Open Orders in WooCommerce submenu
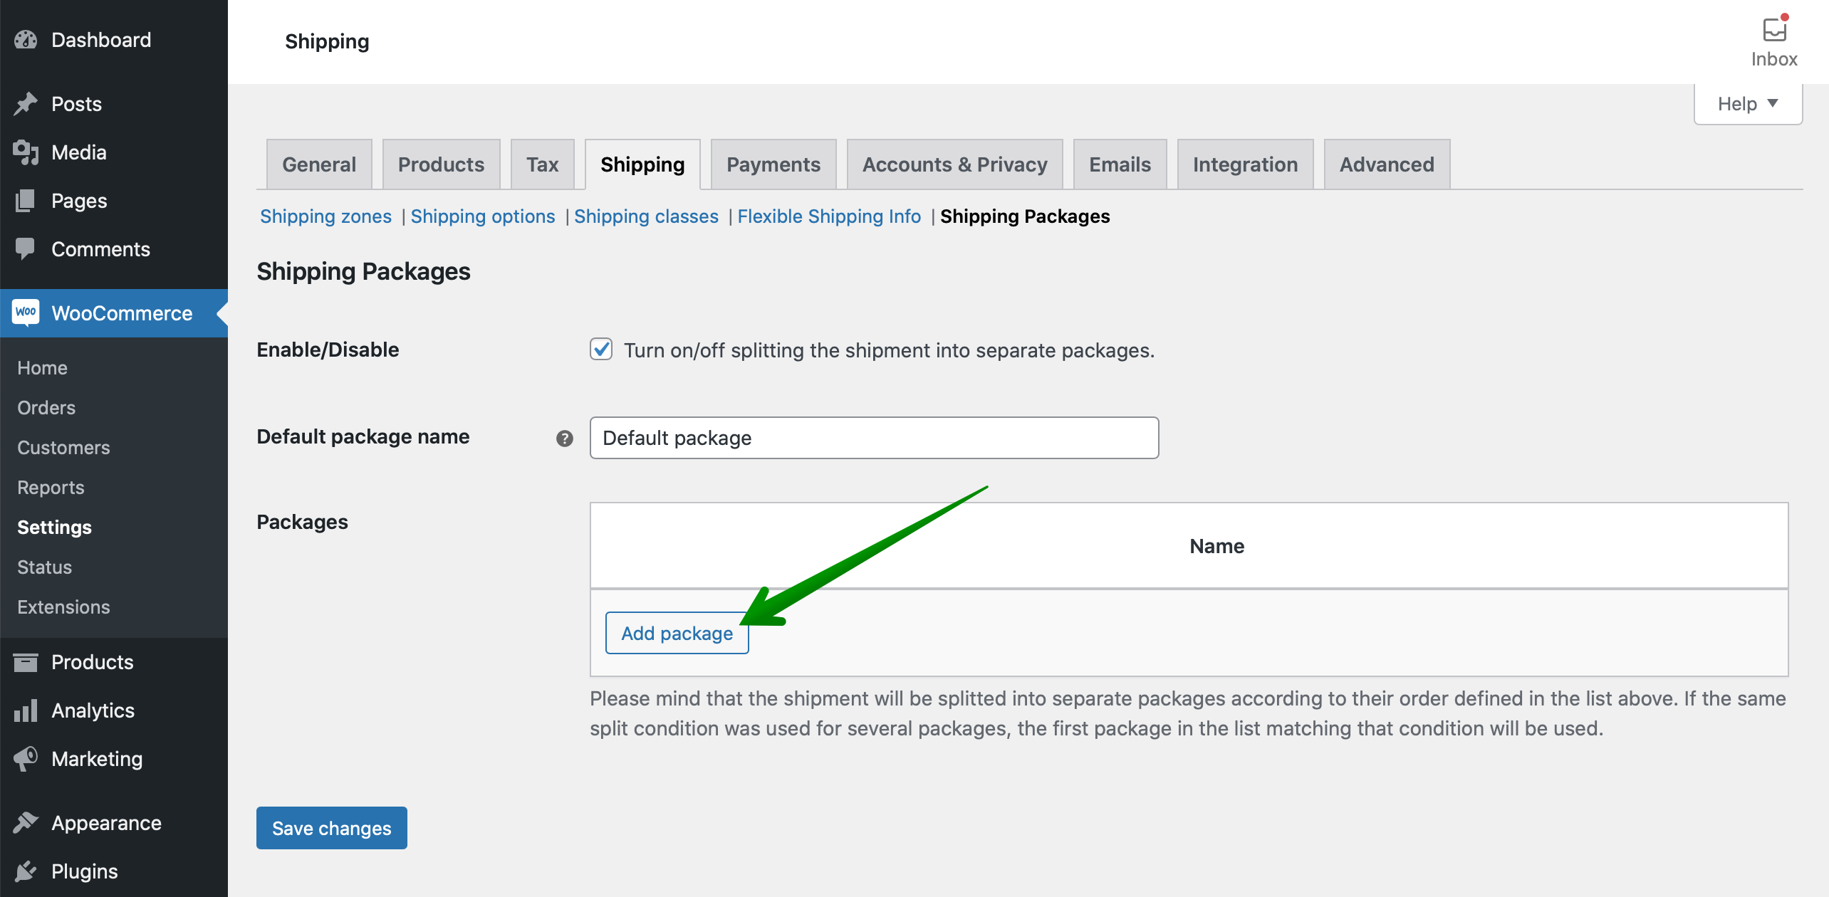1829x897 pixels. (x=46, y=408)
